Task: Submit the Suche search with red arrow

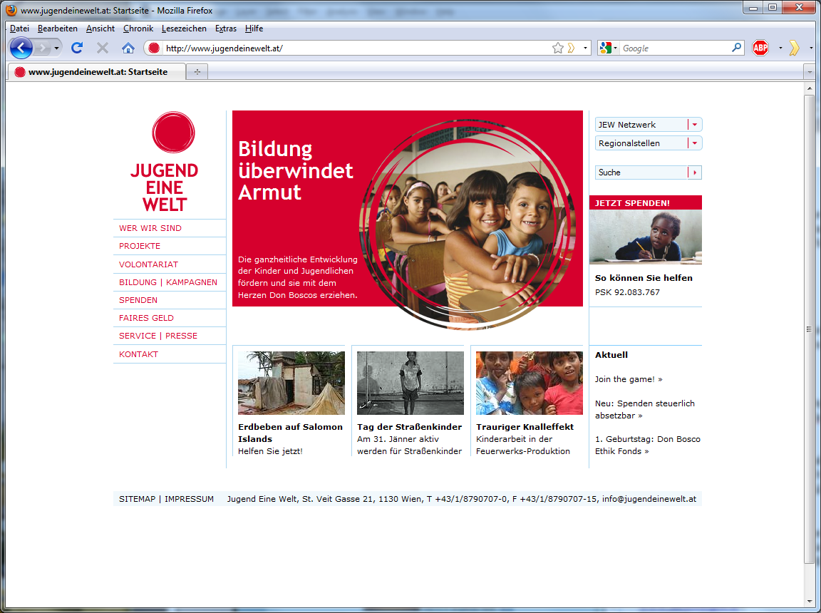Action: click(695, 172)
